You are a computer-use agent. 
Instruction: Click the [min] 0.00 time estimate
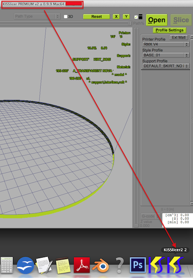click(178, 222)
